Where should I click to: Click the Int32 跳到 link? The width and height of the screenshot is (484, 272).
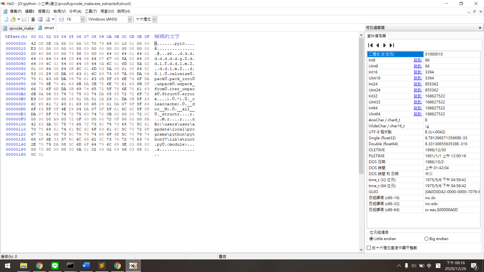tap(418, 96)
